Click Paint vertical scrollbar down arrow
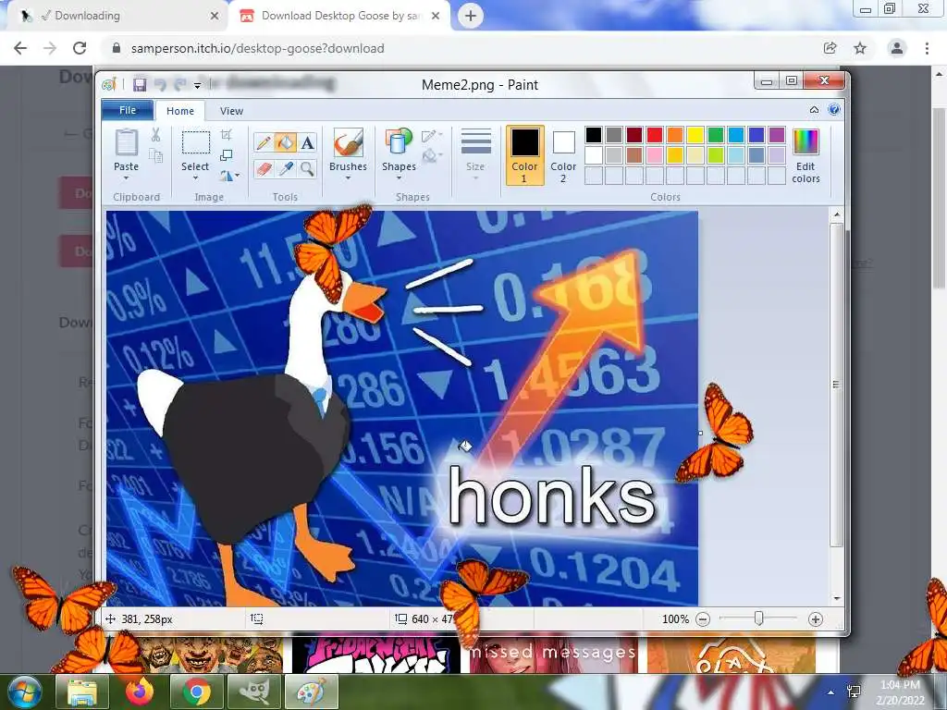Viewport: 947px width, 710px height. [x=836, y=598]
